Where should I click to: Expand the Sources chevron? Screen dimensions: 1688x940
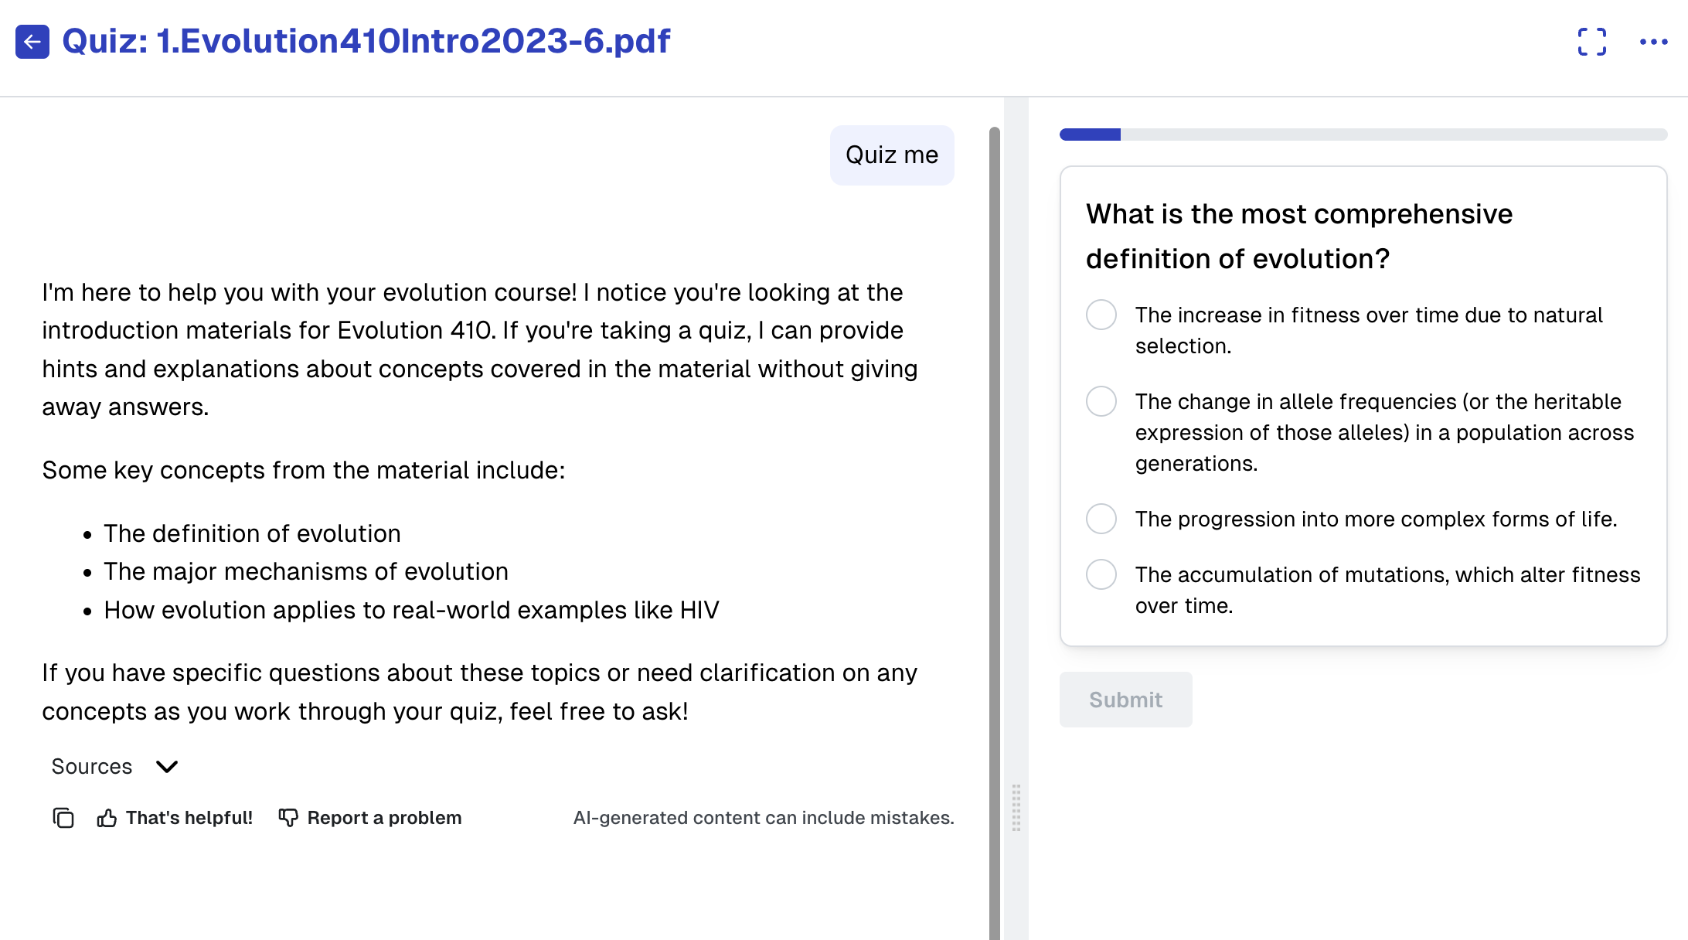(167, 767)
